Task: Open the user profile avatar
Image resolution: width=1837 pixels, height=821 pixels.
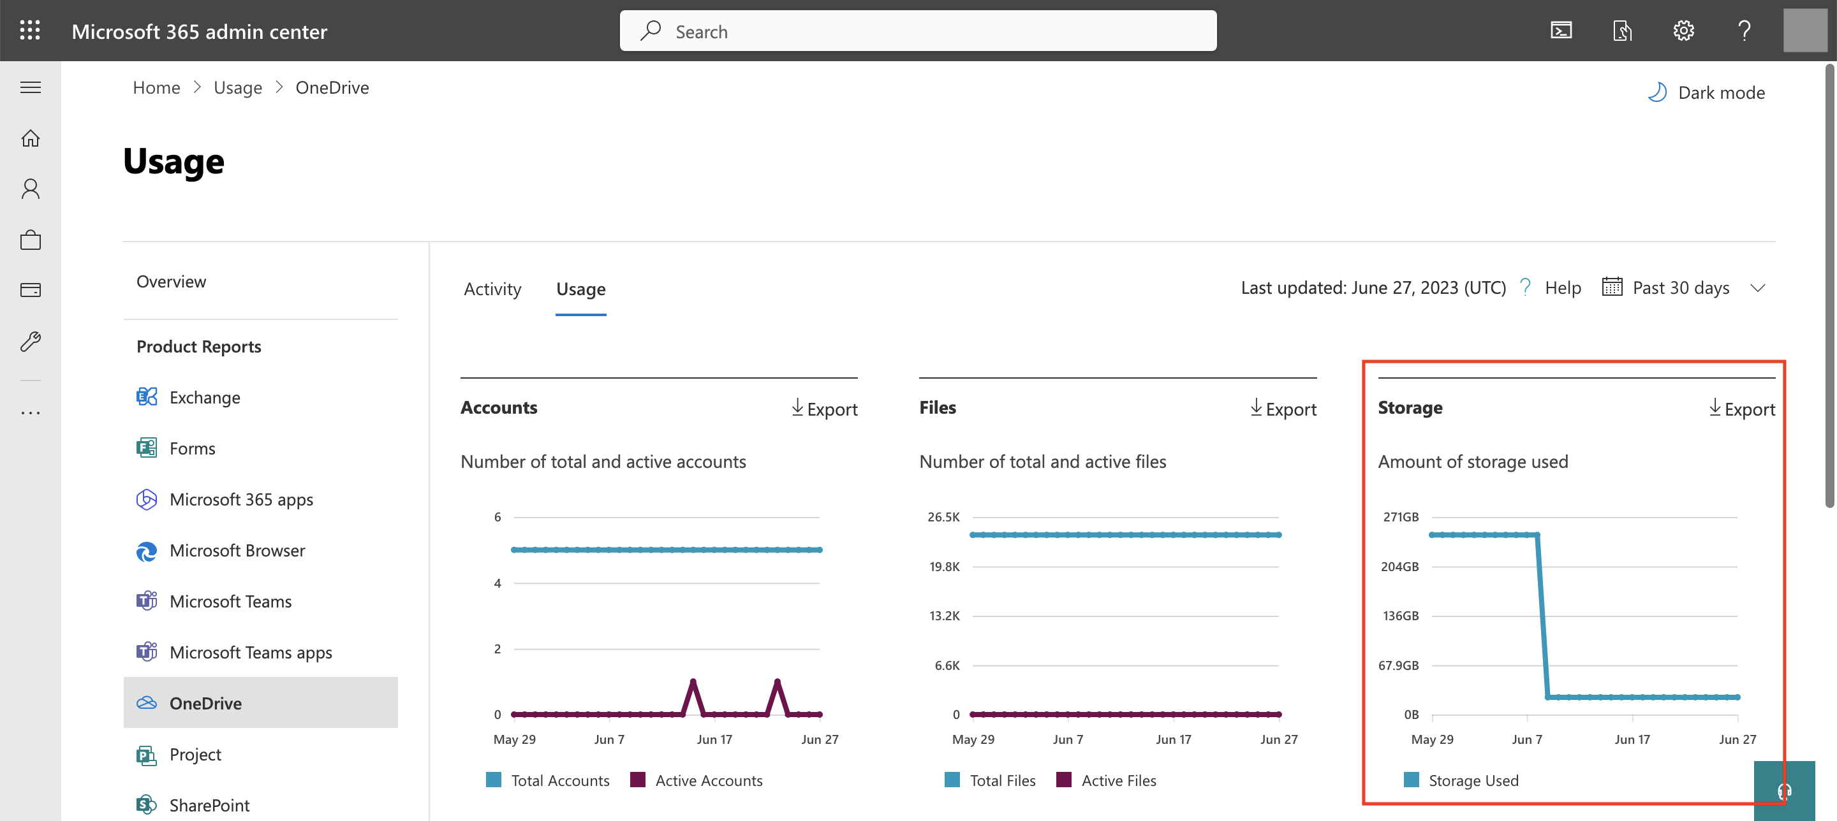Action: pyautogui.click(x=1806, y=31)
